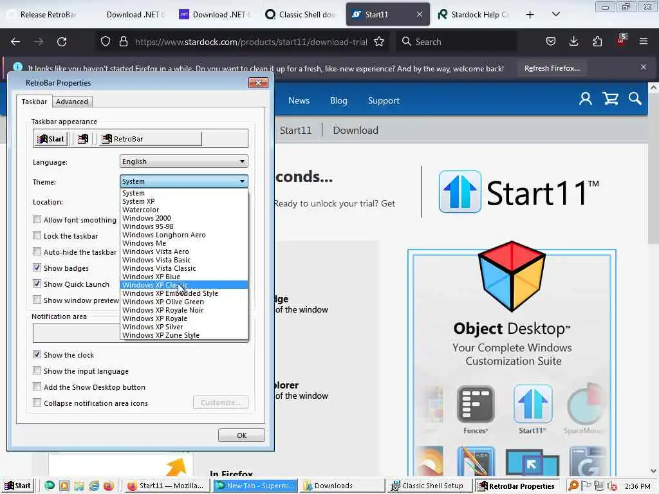Expand the list all tabs chevron

click(555, 15)
